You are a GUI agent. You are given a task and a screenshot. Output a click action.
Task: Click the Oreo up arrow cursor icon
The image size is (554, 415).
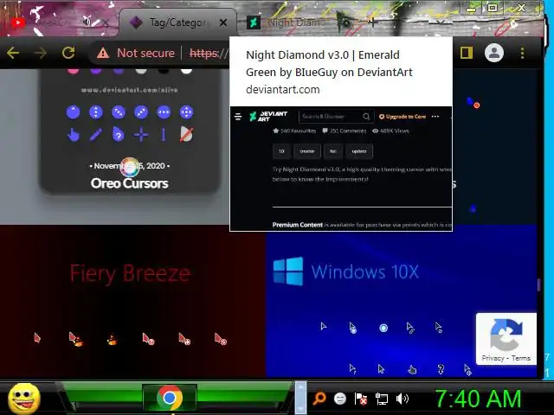(73, 112)
